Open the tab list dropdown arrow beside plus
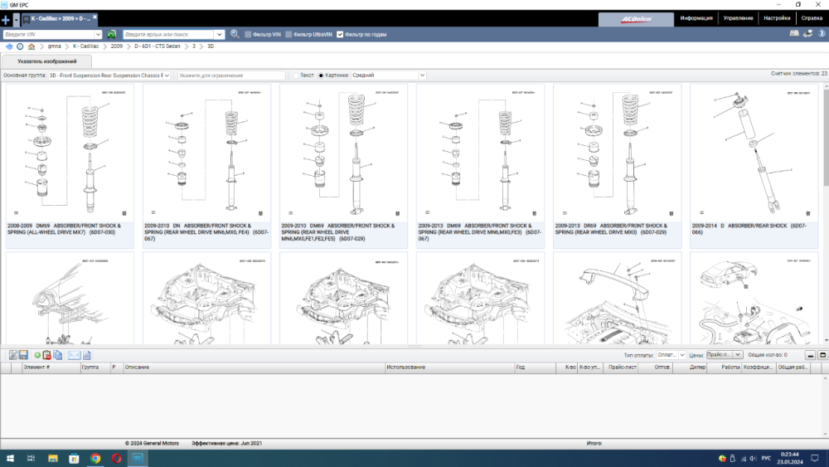Screen dimensions: 829x467 coord(16,20)
